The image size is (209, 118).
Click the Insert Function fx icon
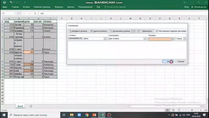[35, 13]
